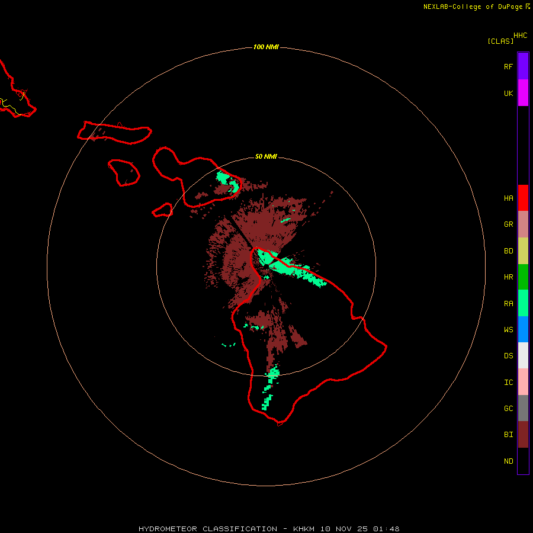This screenshot has width=533, height=533.
Task: Click the 50 NMI range ring label
Action: (266, 156)
